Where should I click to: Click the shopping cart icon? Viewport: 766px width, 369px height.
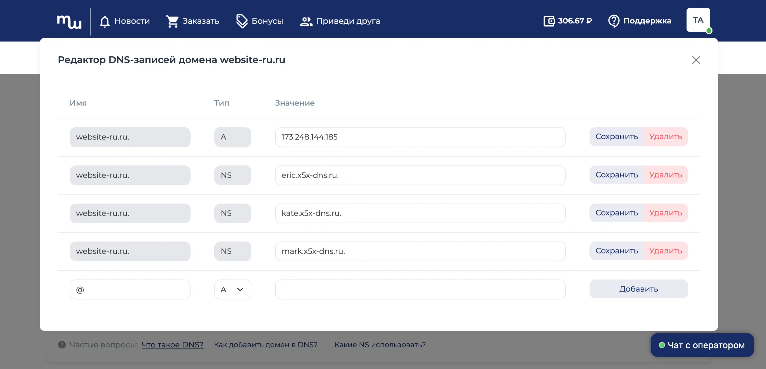pos(172,21)
